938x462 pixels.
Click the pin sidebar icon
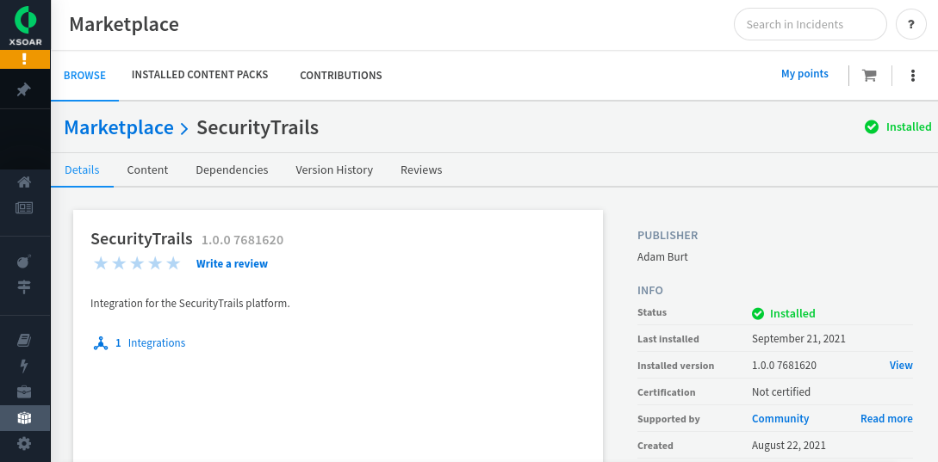[x=24, y=89]
